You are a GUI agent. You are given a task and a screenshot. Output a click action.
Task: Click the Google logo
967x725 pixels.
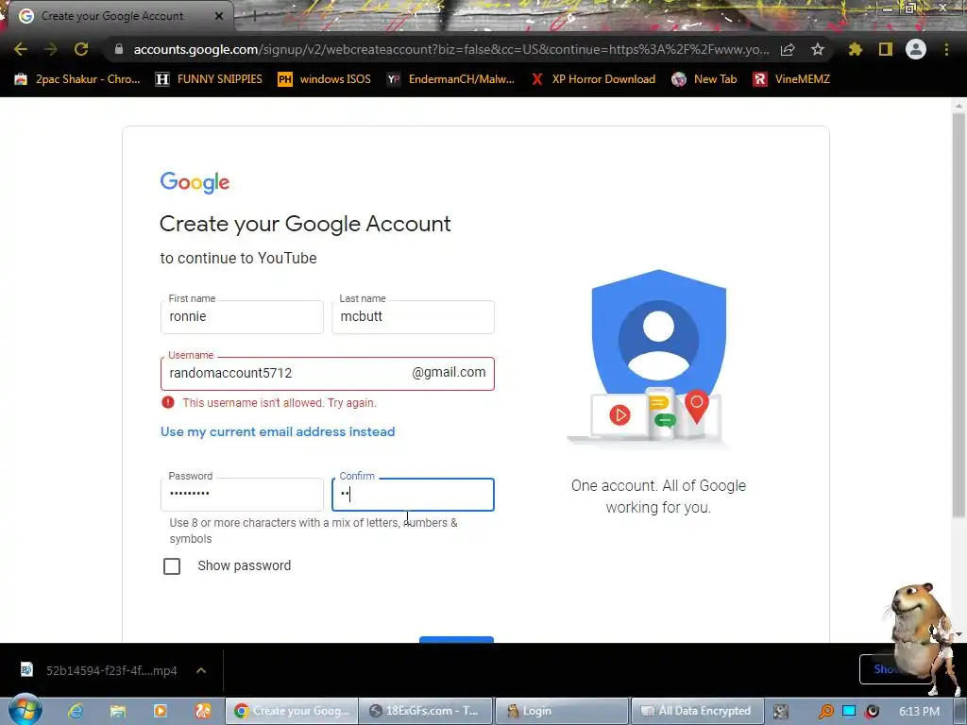coord(195,182)
